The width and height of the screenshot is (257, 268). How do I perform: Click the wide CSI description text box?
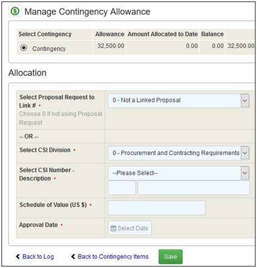194,188
